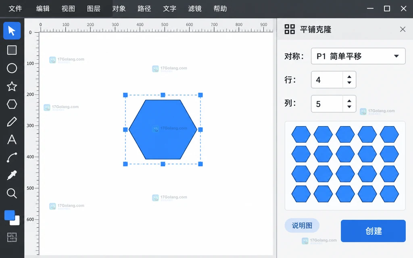Select the text tool

tap(12, 139)
